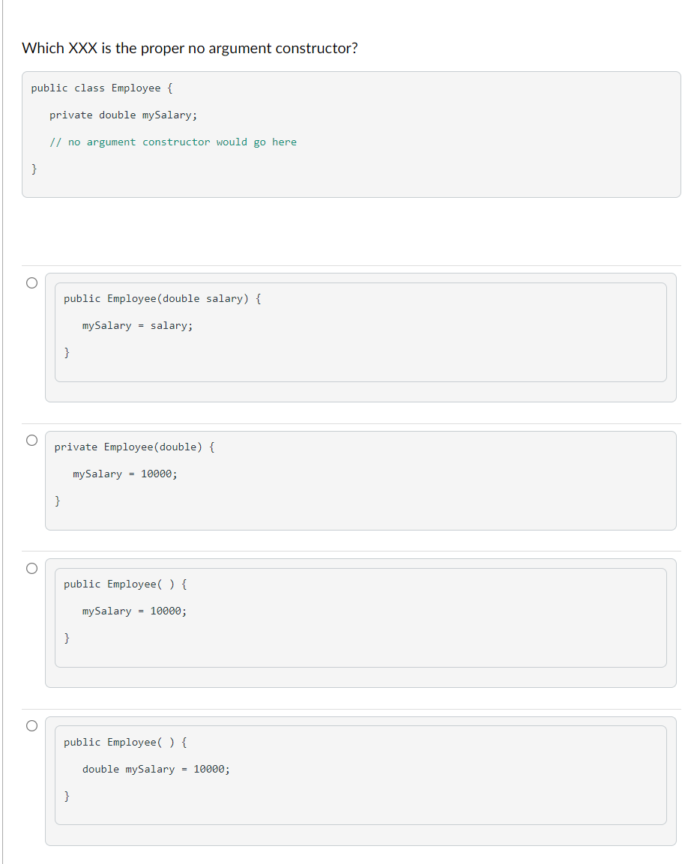Click the closing brace of the third answer
The image size is (694, 864).
coord(66,638)
